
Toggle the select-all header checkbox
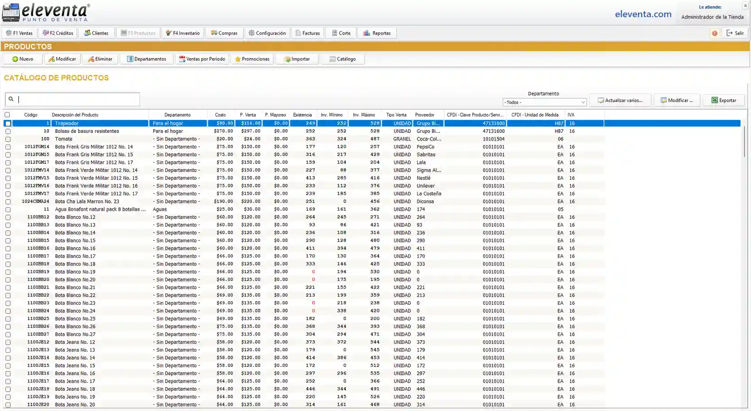[7, 115]
